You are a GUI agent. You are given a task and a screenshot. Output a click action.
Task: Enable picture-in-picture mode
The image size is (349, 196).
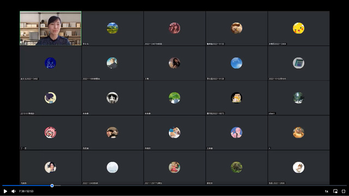(335, 191)
